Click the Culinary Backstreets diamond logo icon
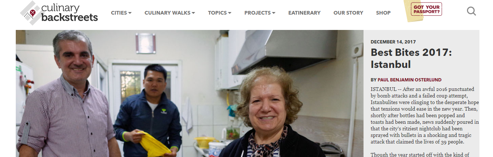Viewport: 493px width, 157px height. (x=30, y=13)
